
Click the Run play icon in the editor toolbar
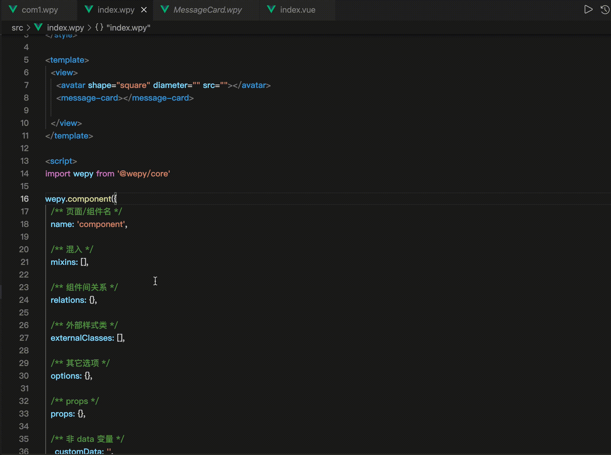[588, 10]
